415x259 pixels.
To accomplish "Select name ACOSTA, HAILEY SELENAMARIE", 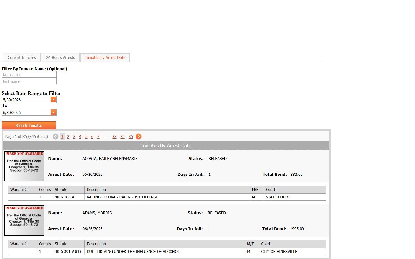I will click(x=110, y=159).
